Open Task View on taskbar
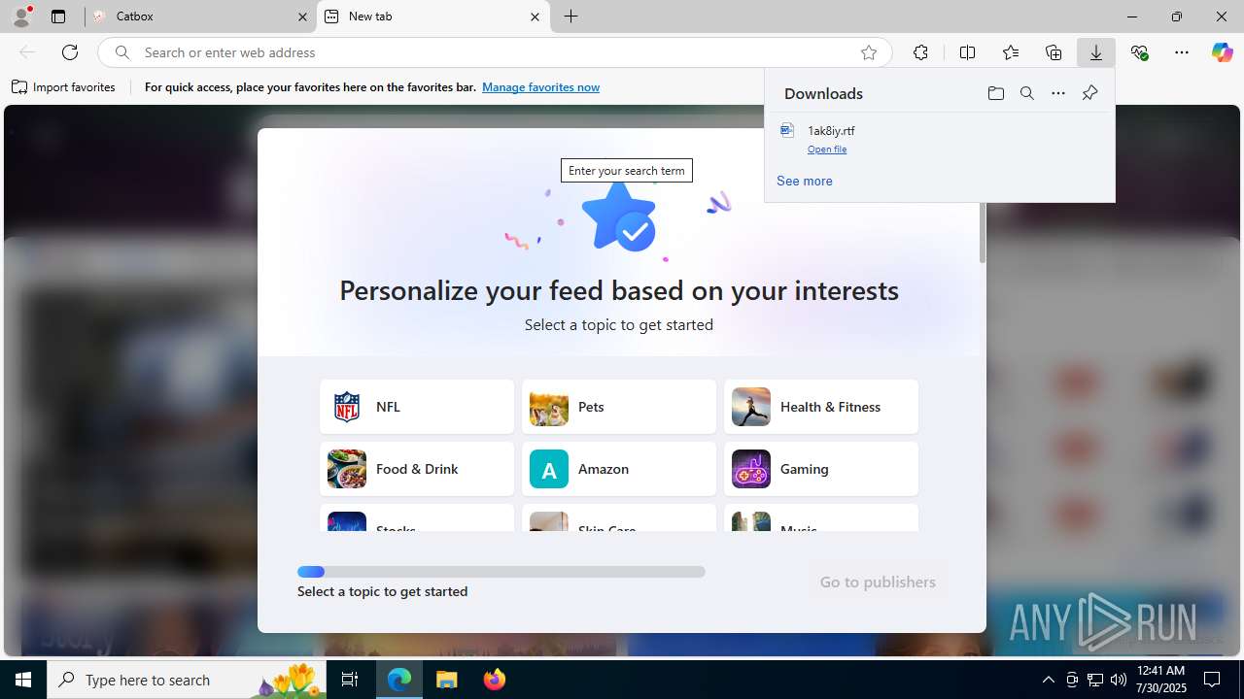Screen dimensions: 1244x699 click(x=350, y=680)
